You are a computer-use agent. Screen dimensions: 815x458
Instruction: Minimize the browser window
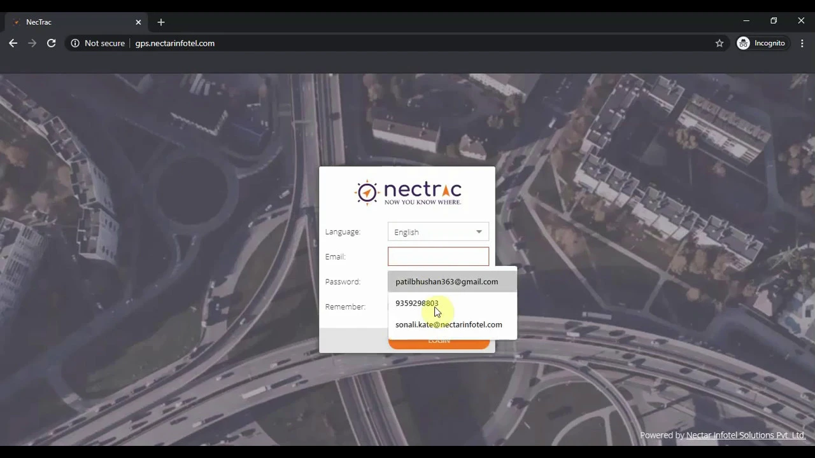(746, 21)
